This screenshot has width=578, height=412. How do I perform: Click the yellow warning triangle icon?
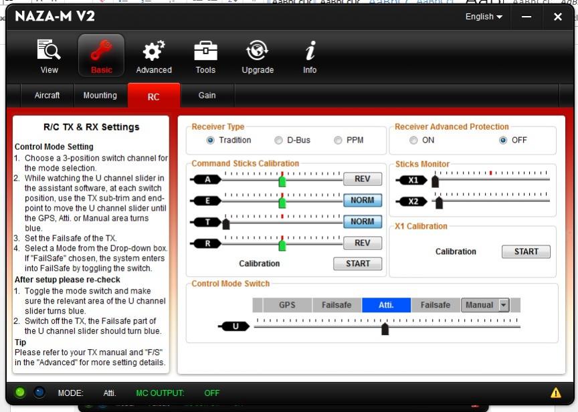point(556,393)
